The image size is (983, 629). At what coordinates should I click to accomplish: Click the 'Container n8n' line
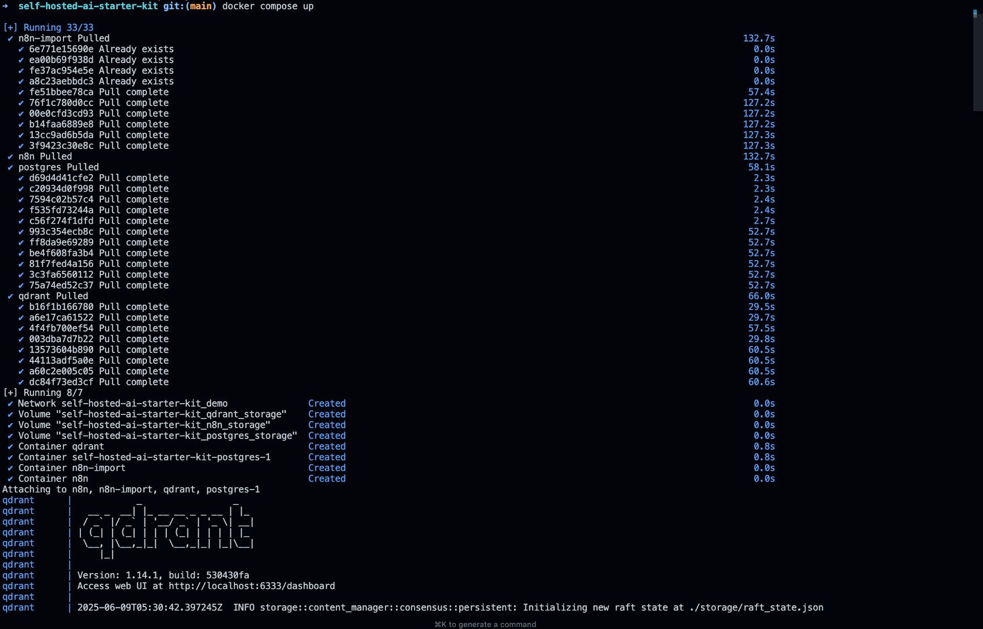(53, 479)
